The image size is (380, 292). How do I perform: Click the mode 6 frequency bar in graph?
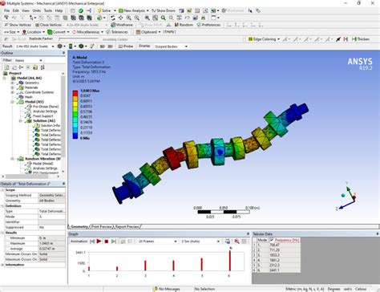pyautogui.click(x=230, y=261)
